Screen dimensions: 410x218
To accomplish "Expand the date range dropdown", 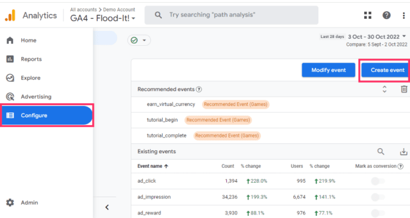I will click(x=404, y=36).
